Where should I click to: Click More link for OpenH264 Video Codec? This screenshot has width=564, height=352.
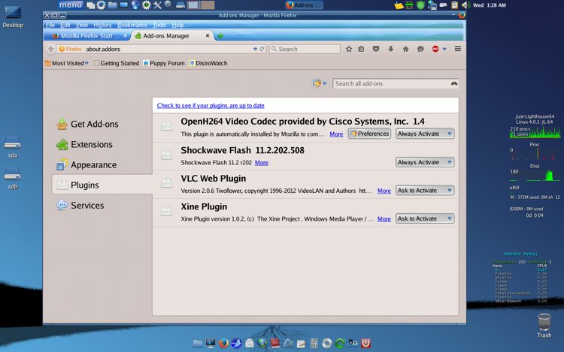pos(336,134)
